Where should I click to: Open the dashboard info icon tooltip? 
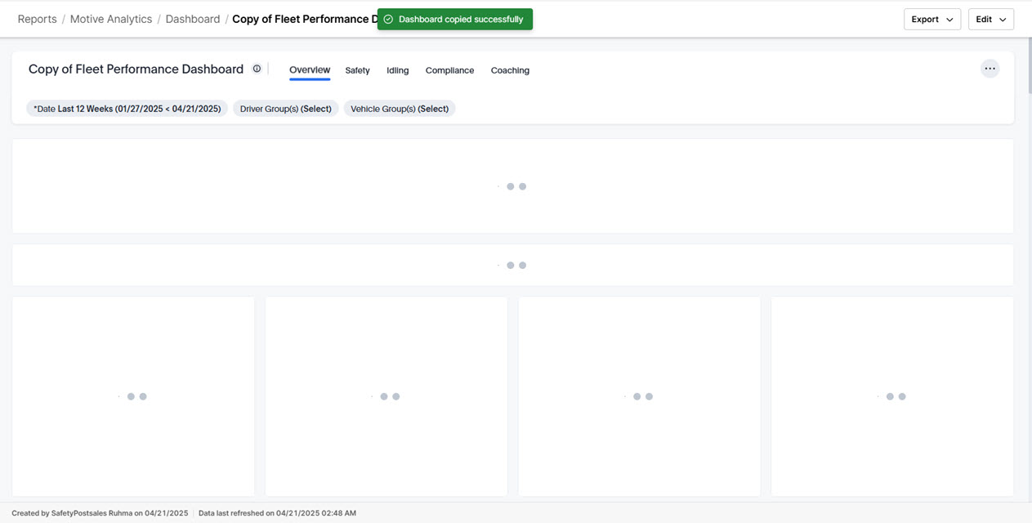(257, 69)
